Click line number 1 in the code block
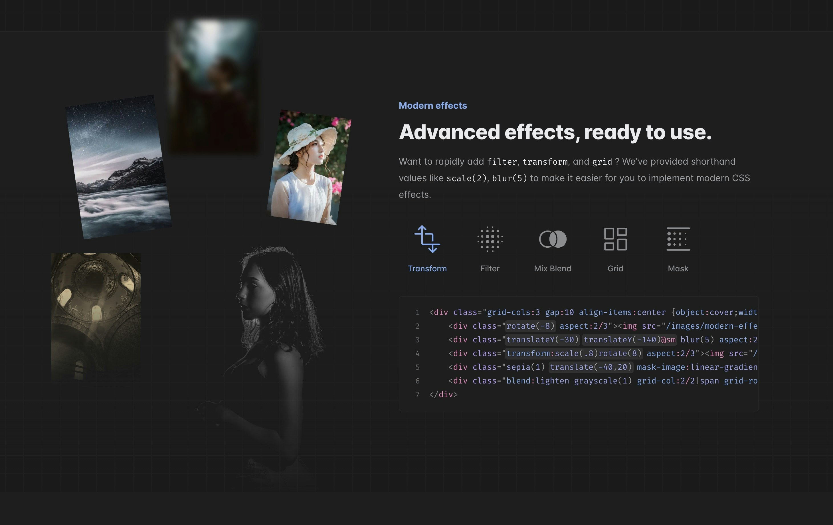Viewport: 833px width, 525px height. tap(418, 313)
